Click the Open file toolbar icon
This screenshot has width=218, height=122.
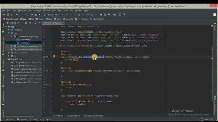point(4,15)
